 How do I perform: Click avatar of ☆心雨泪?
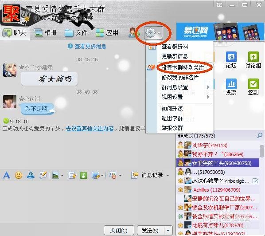10,102
